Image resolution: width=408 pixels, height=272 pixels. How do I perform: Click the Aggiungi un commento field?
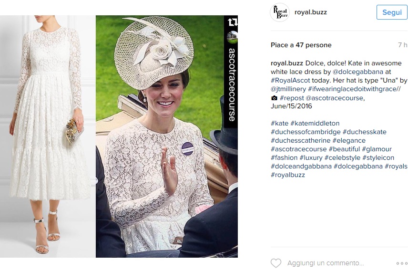326,263
